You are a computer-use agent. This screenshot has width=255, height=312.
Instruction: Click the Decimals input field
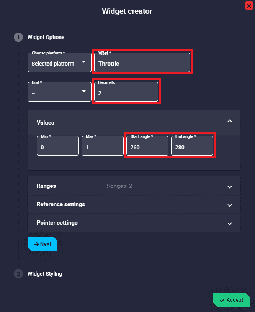pos(126,92)
